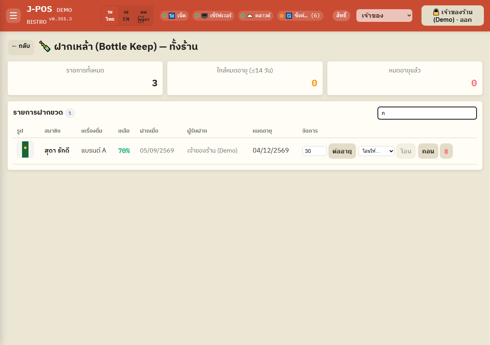Click the โอน transfer button
The height and width of the screenshot is (345, 490).
tap(406, 151)
